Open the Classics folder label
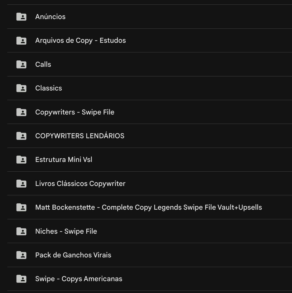This screenshot has width=292, height=293. (x=49, y=88)
